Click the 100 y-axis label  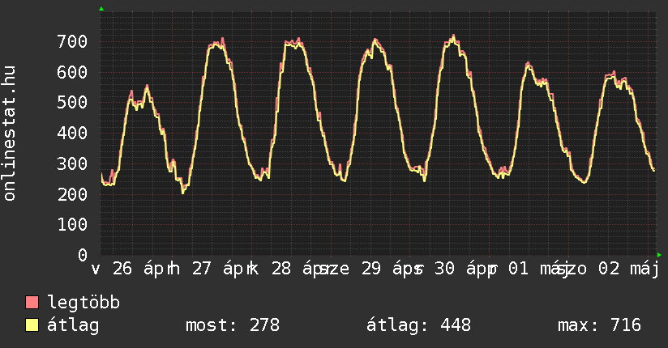72,225
